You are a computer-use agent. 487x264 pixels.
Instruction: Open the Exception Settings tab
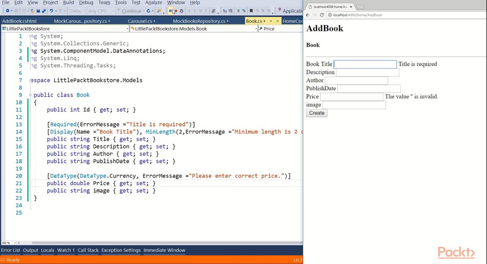pyautogui.click(x=121, y=250)
